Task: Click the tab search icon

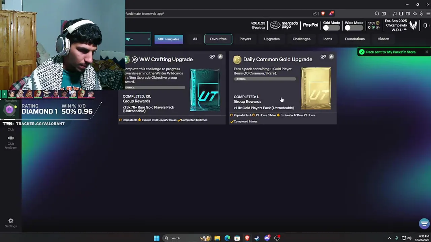Action: pyautogui.click(x=384, y=13)
